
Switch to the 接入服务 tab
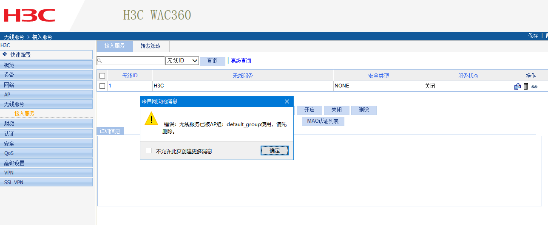coord(115,46)
